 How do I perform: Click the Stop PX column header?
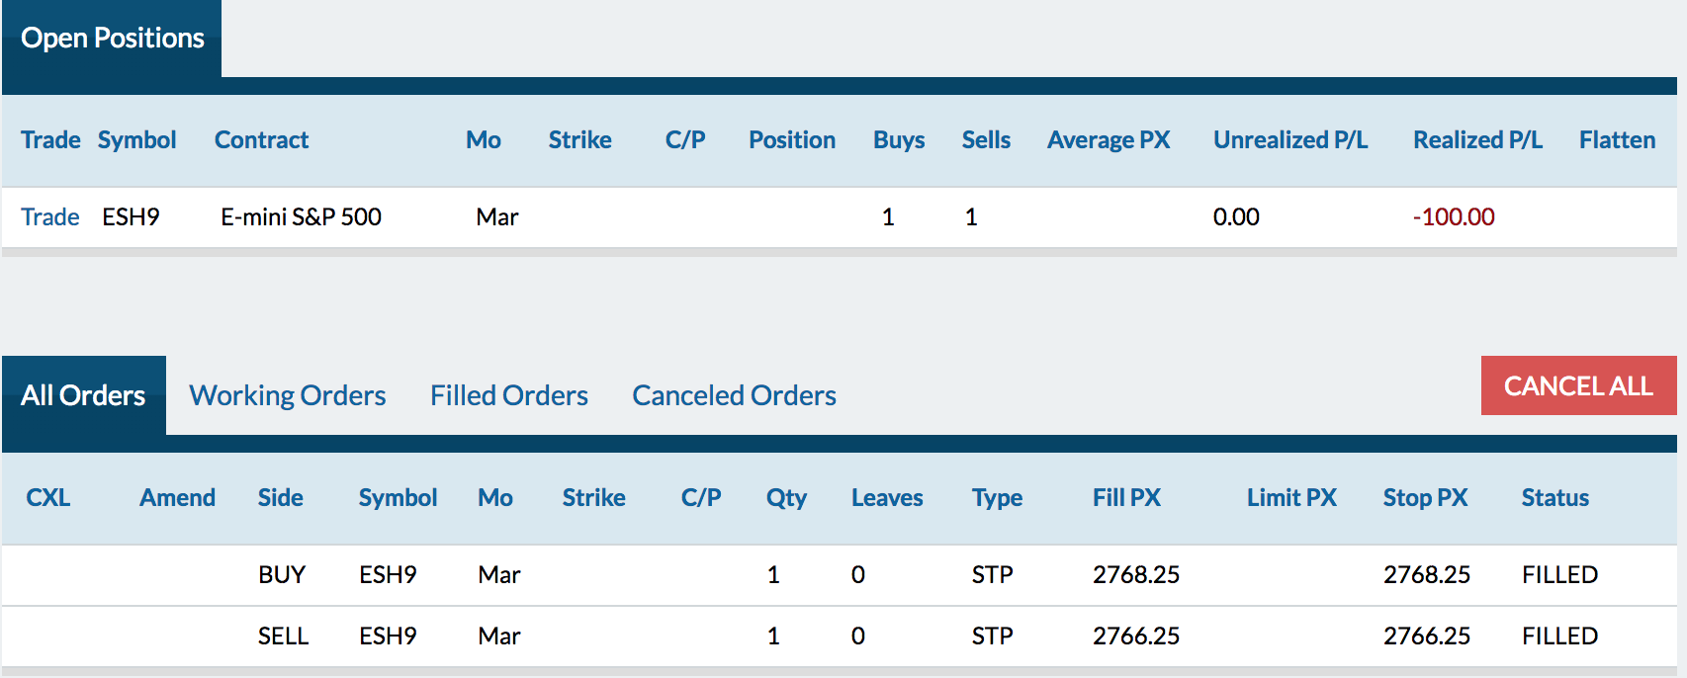point(1425,498)
